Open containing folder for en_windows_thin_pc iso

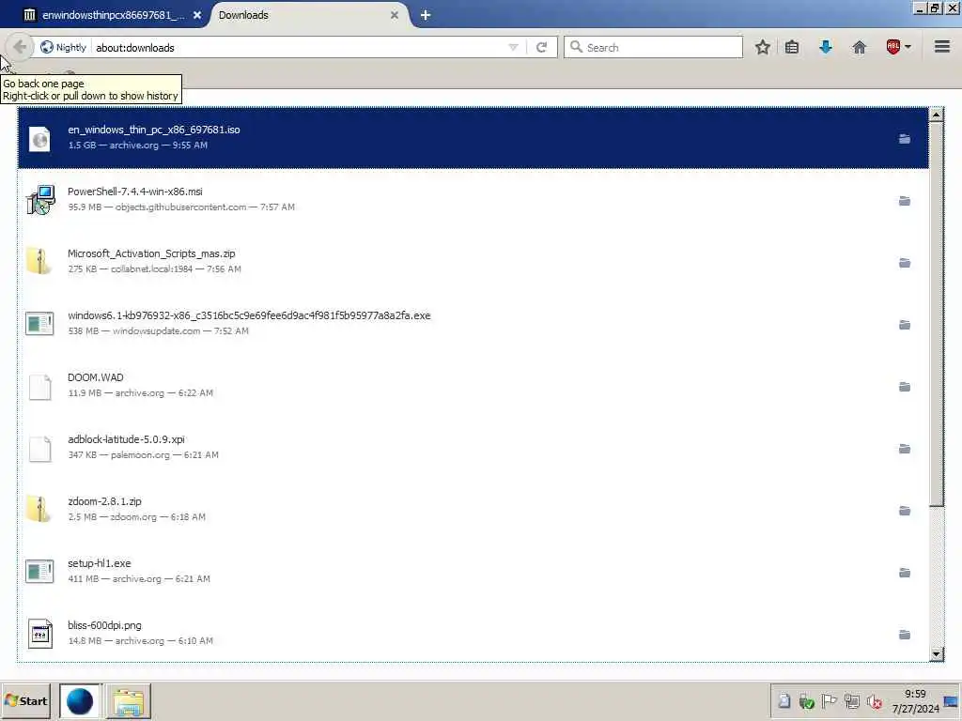point(905,139)
